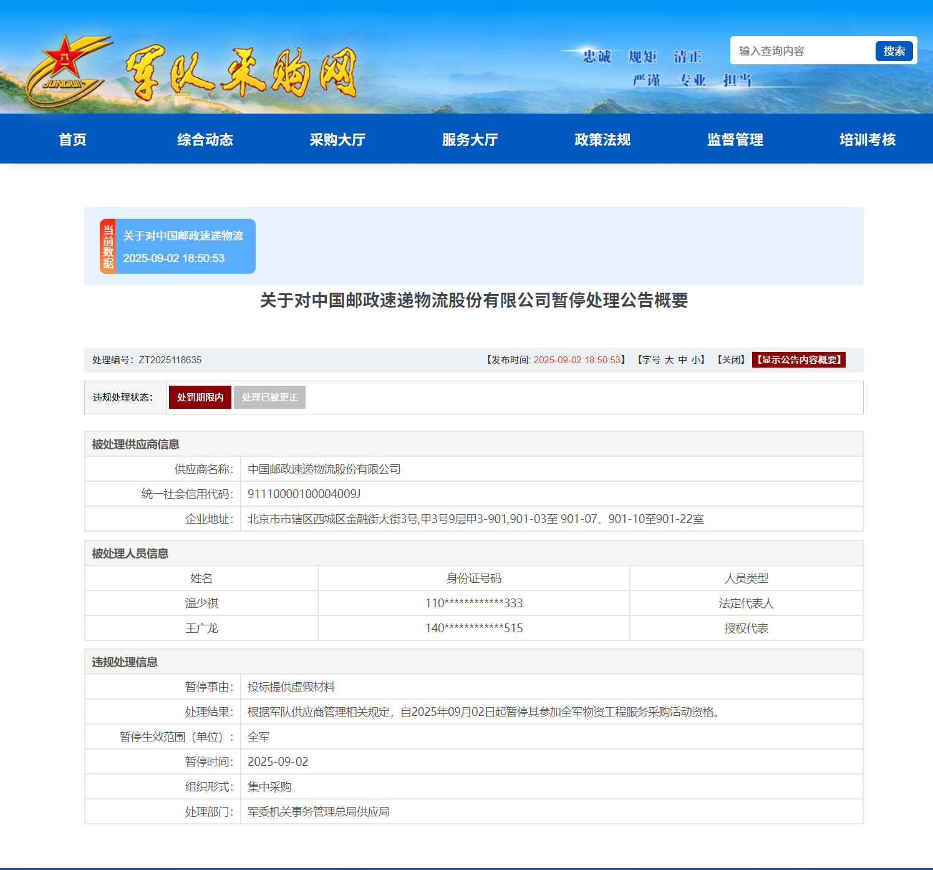Click the 当前数据 orange label tab

click(x=107, y=247)
